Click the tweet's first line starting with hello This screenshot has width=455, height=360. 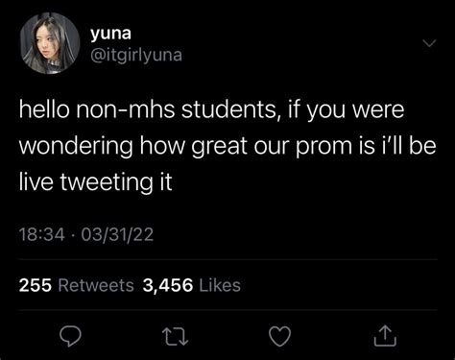coord(211,109)
